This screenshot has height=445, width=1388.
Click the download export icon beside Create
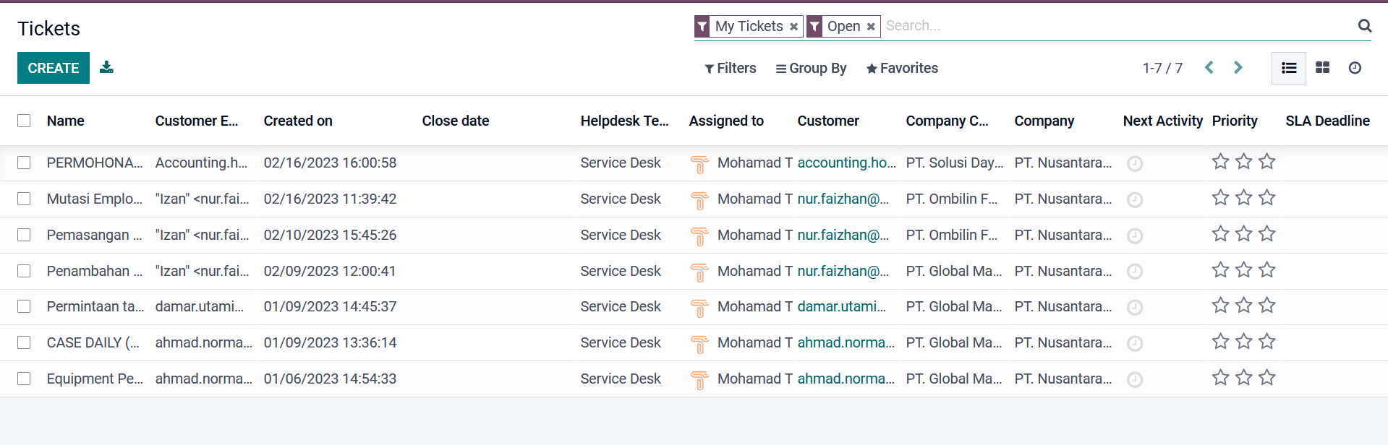(x=106, y=67)
